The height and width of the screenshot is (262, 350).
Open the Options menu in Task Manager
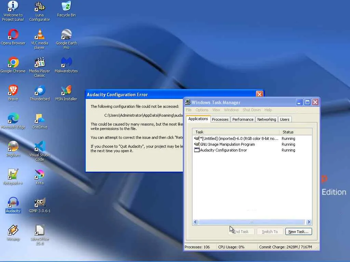[202, 110]
